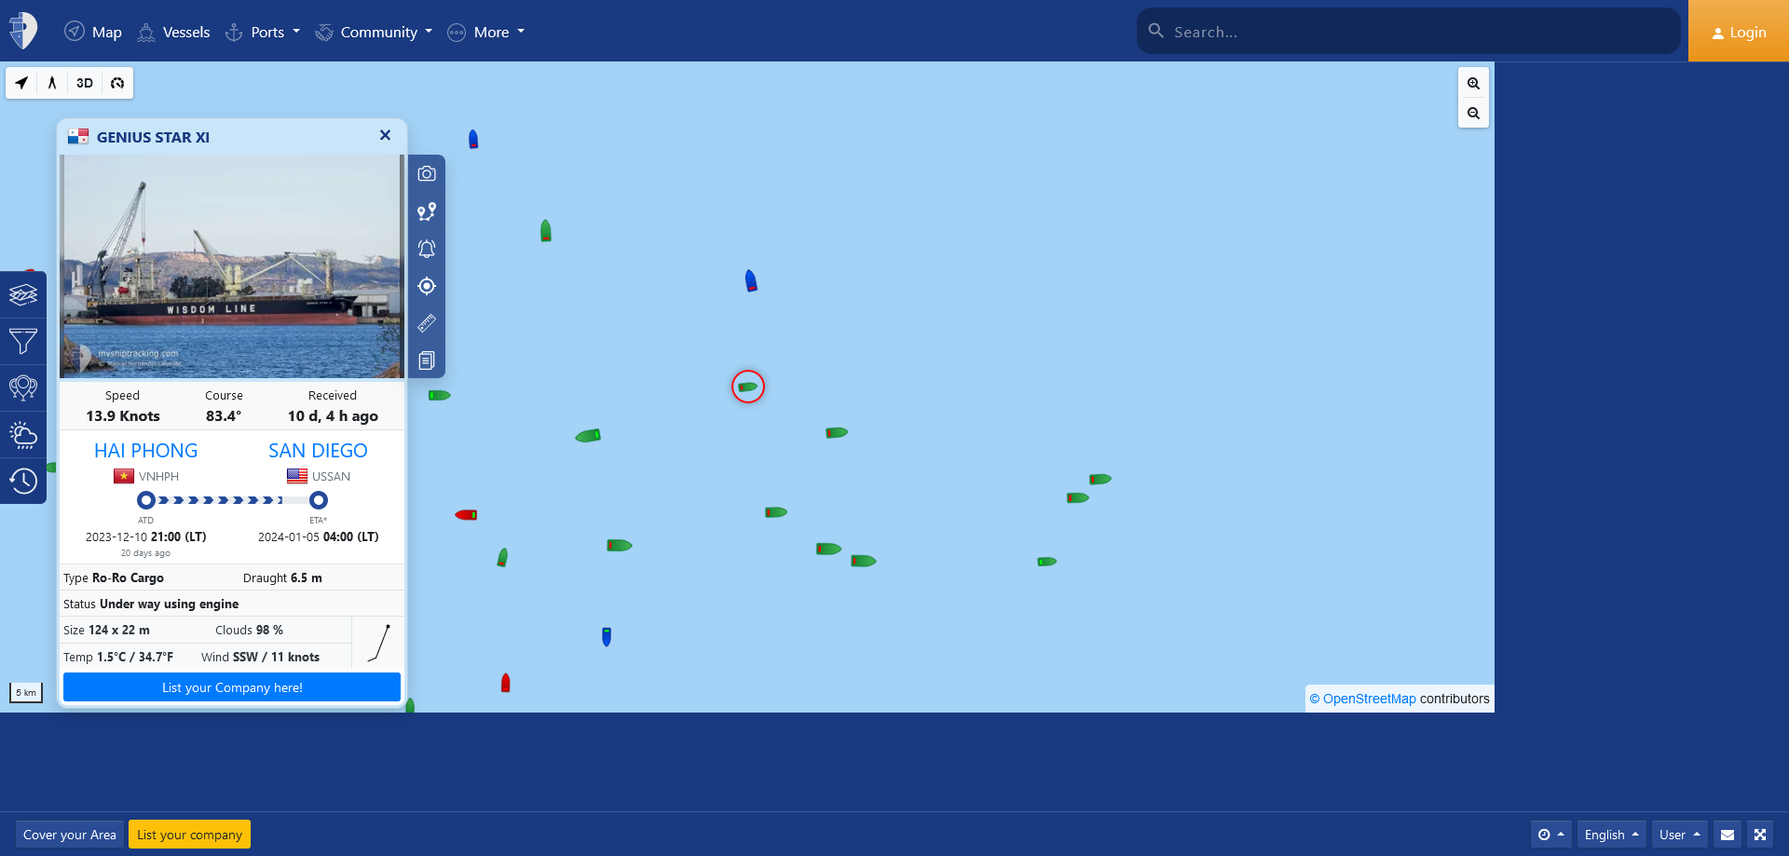The image size is (1789, 856).
Task: Zoom in on the map
Action: click(1473, 83)
